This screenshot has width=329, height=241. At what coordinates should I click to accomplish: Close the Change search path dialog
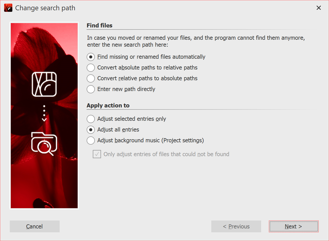[319, 8]
